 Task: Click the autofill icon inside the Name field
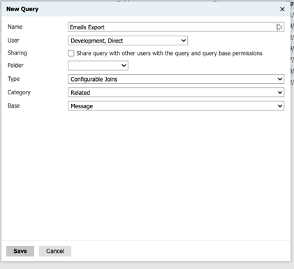279,27
